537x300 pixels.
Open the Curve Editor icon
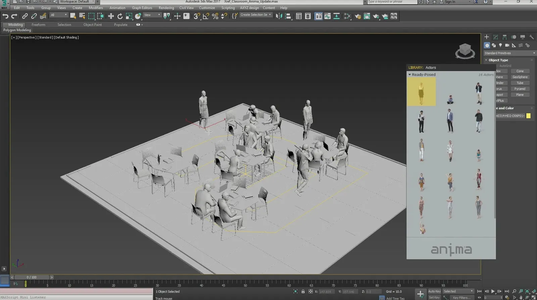click(x=327, y=16)
